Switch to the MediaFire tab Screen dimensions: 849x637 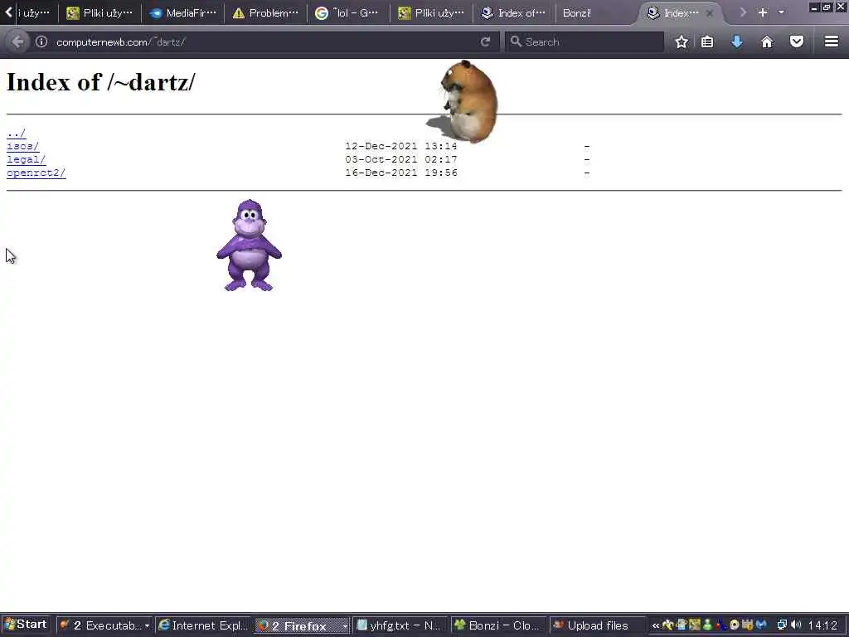pyautogui.click(x=183, y=13)
